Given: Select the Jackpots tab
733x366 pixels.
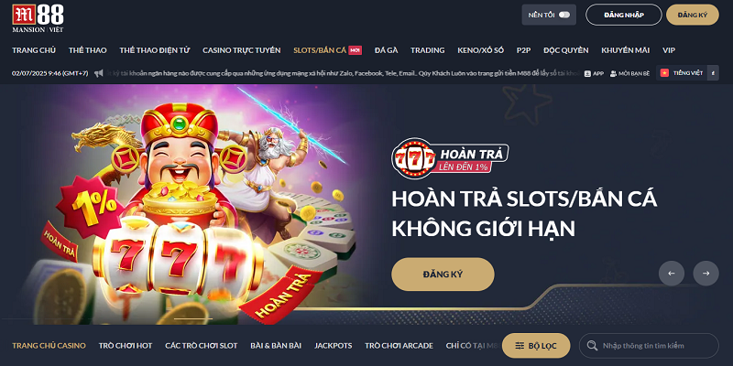Looking at the screenshot, I should (x=333, y=346).
